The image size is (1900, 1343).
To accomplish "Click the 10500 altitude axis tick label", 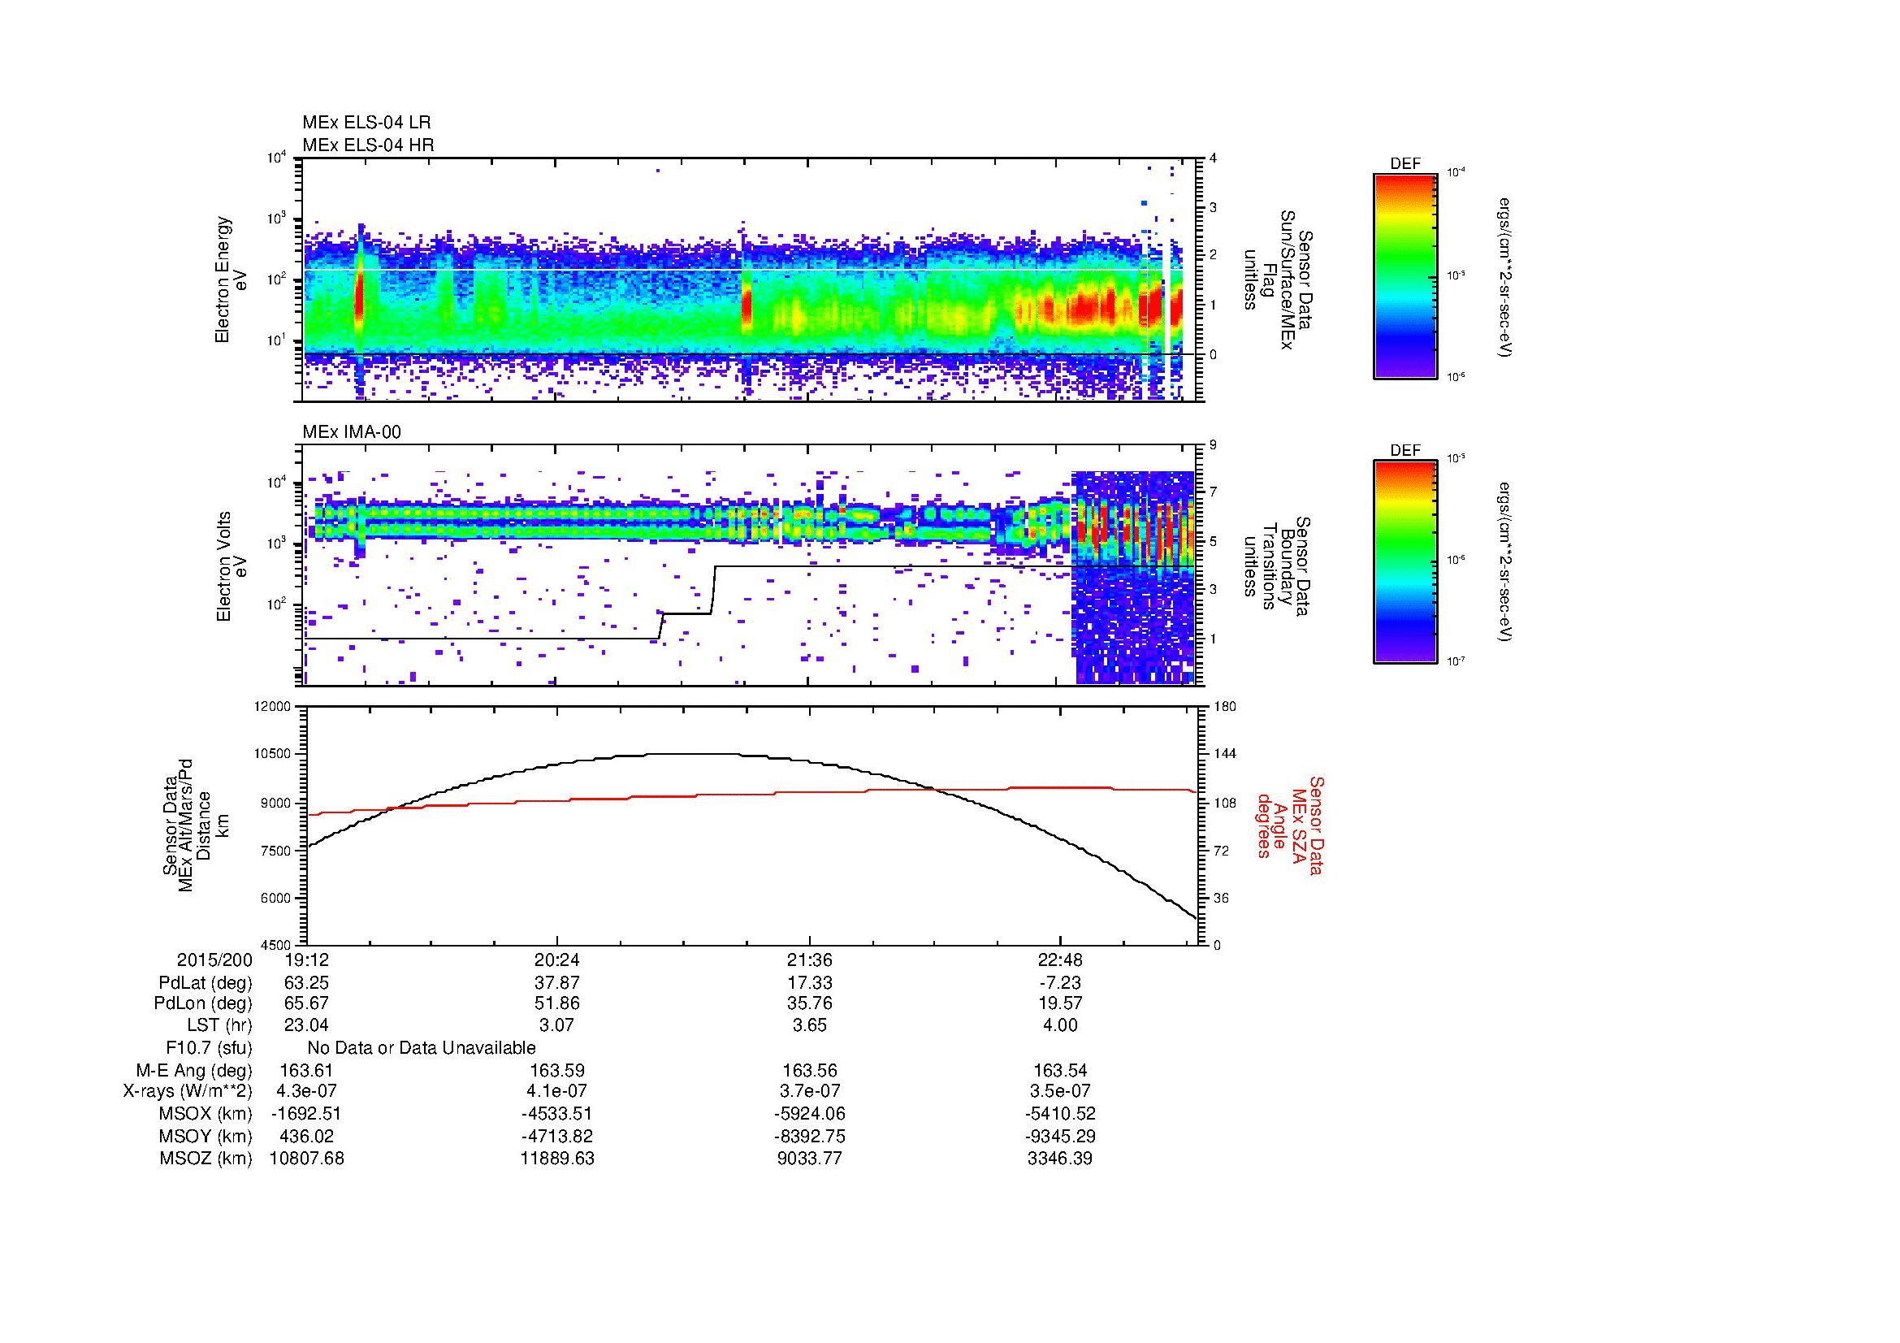I will tap(273, 754).
